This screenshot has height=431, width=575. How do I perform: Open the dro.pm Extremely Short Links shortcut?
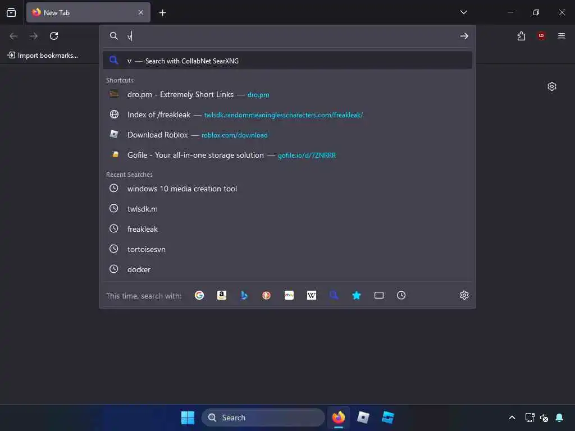tap(287, 94)
